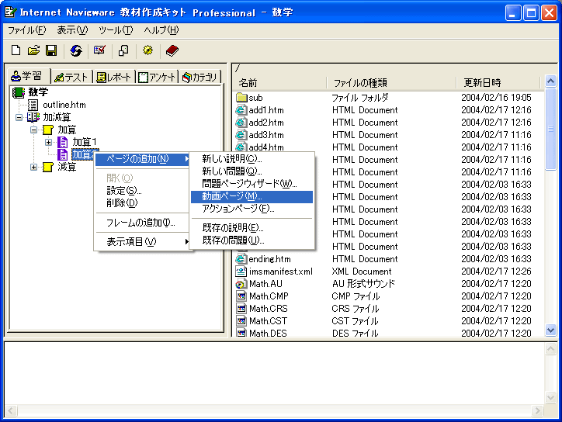
Task: Click the 加減算 open book icon
Action: click(x=33, y=117)
